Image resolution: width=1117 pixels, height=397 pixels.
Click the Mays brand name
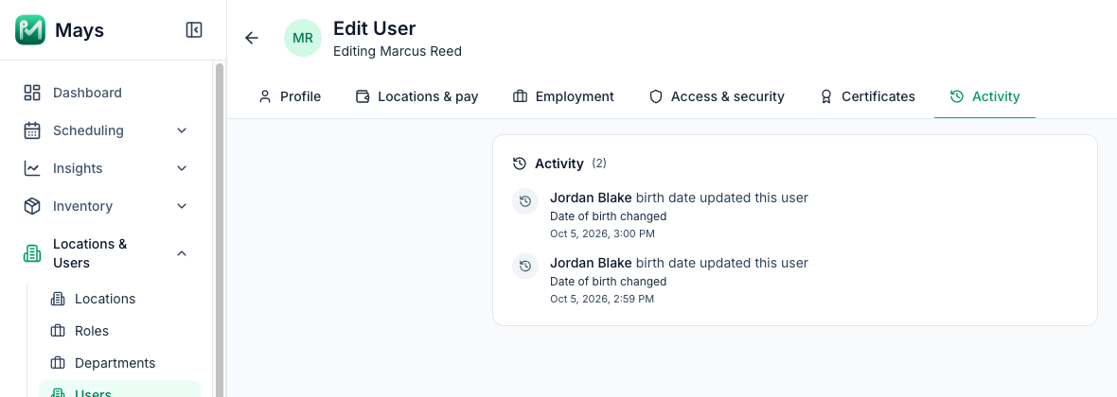coord(80,30)
